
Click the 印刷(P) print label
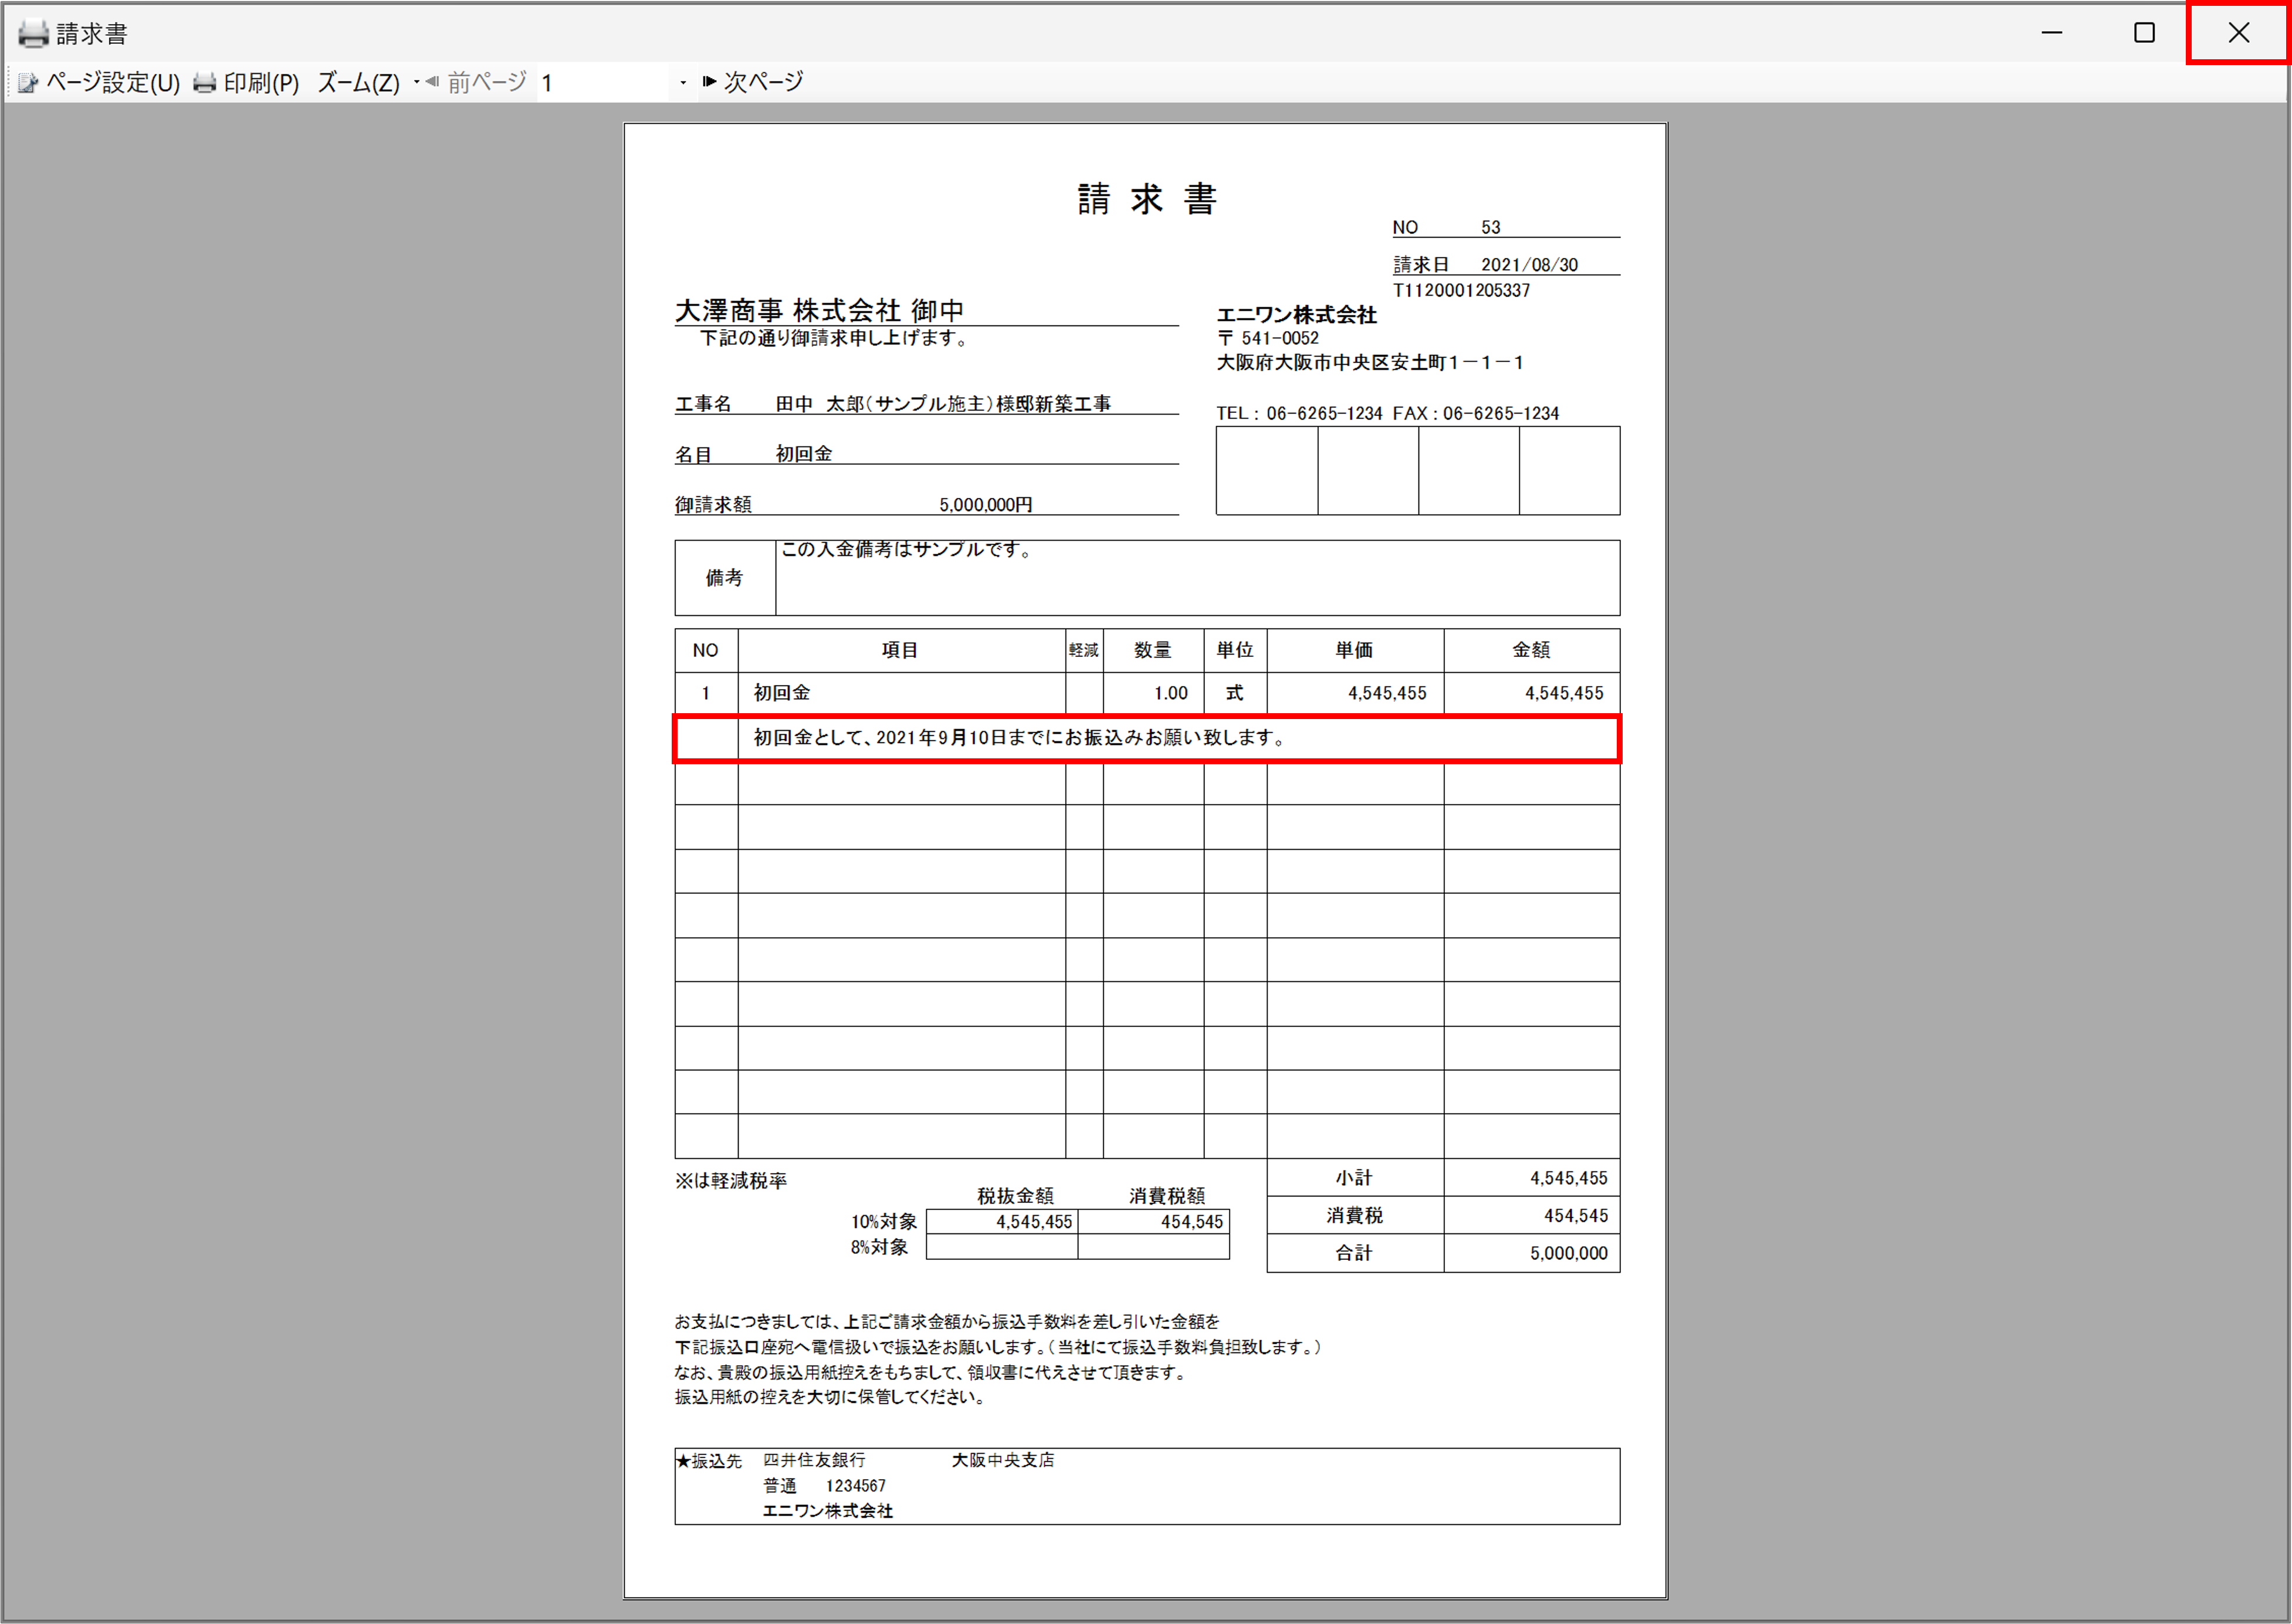pyautogui.click(x=261, y=83)
